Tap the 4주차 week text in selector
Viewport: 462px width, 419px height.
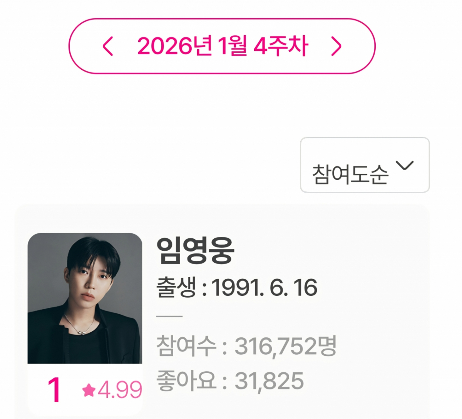pos(281,46)
